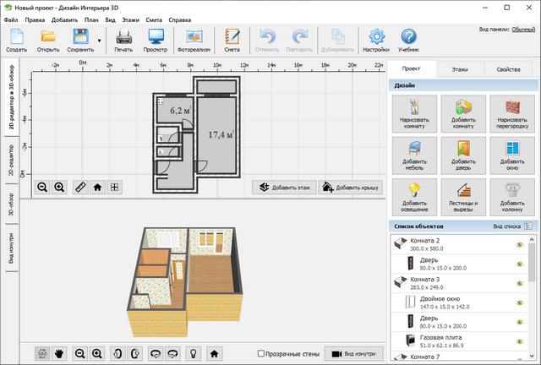
Task: Hide Комната 2 using its eye icon
Action: 520,246
